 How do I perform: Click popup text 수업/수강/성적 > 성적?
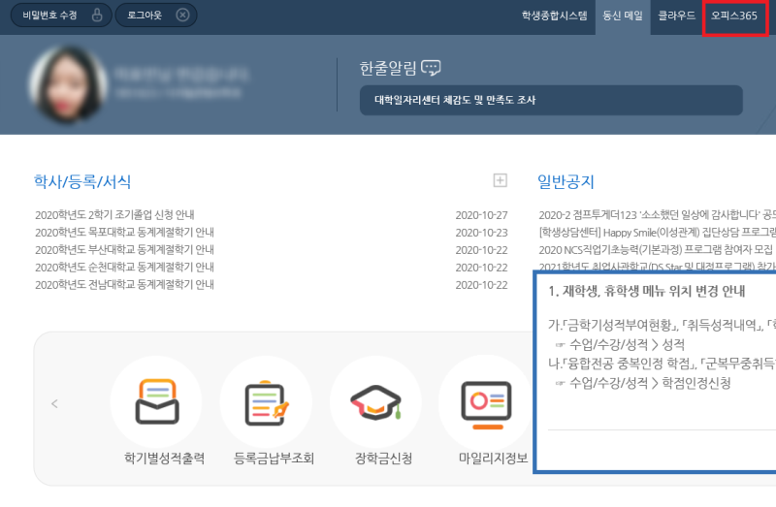click(627, 344)
